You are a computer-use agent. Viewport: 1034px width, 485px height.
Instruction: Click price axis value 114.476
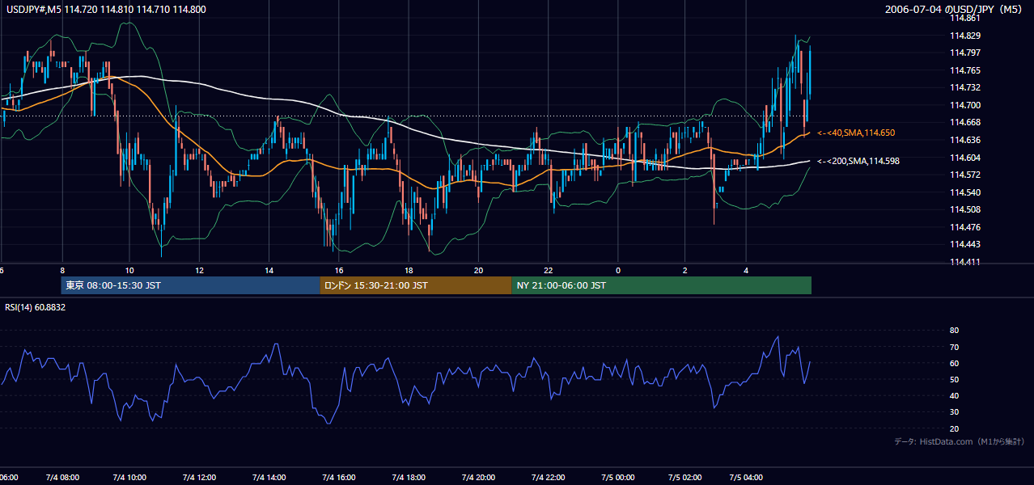point(965,227)
